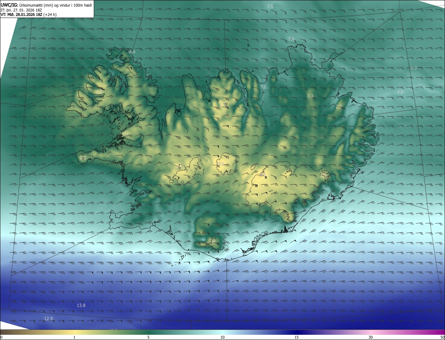Click the map value label '13.8'
445x340 pixels.
click(81, 305)
